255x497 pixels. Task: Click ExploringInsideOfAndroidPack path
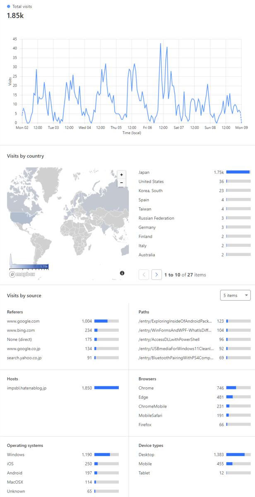coord(176,321)
